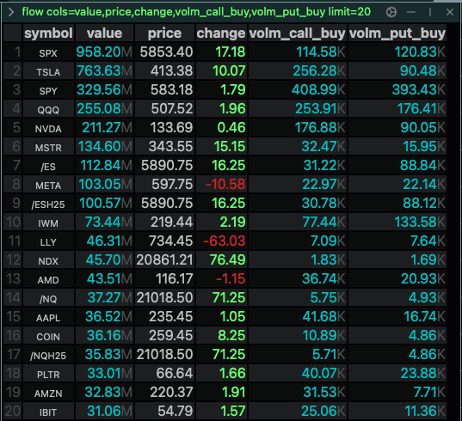Click the 100.57M value for /ESH25
Screen dimensions: 462x421
tap(106, 203)
